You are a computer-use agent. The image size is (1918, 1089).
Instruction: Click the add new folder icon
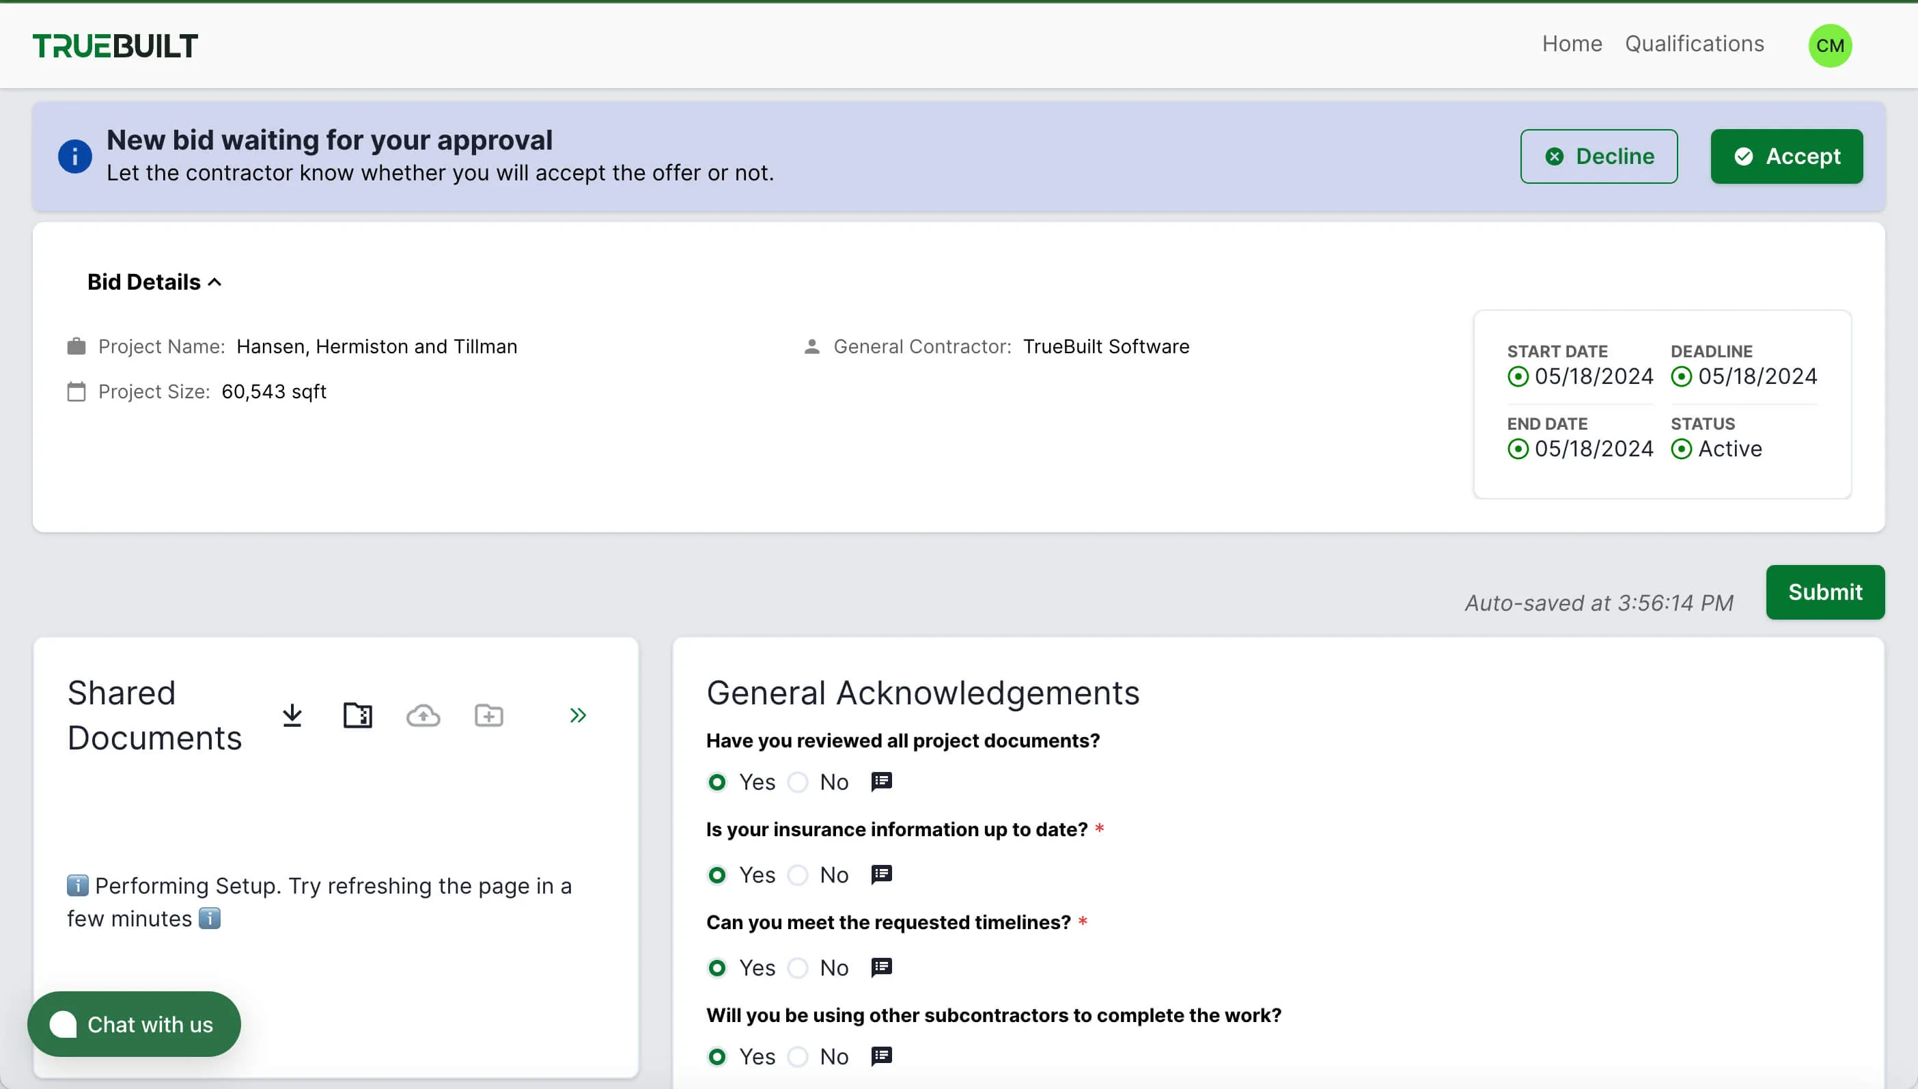click(x=489, y=716)
